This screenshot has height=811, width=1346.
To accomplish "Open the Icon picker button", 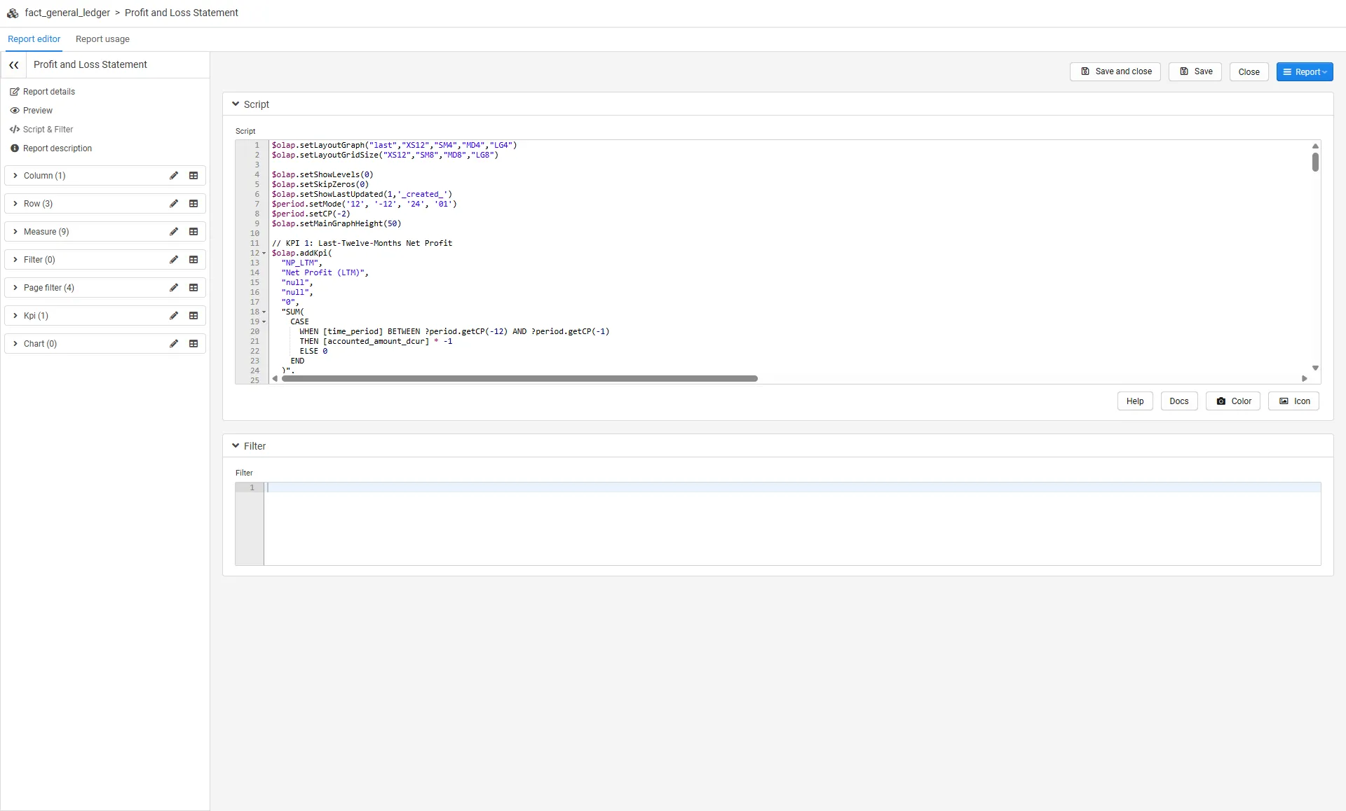I will click(1294, 401).
